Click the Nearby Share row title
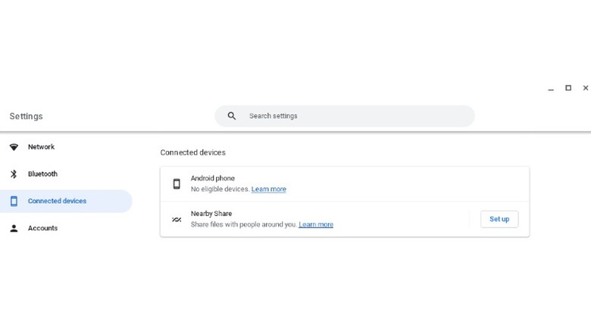591x332 pixels. coord(211,214)
